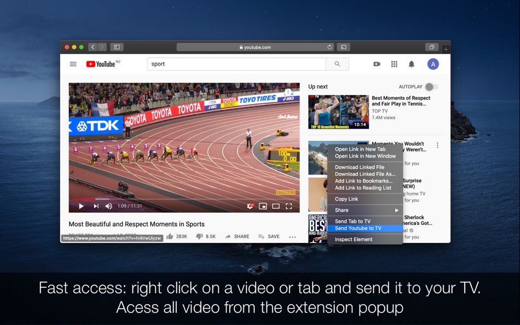The image size is (520, 325).
Task: Select 'Copy Link' in context menu
Action: [x=365, y=199]
